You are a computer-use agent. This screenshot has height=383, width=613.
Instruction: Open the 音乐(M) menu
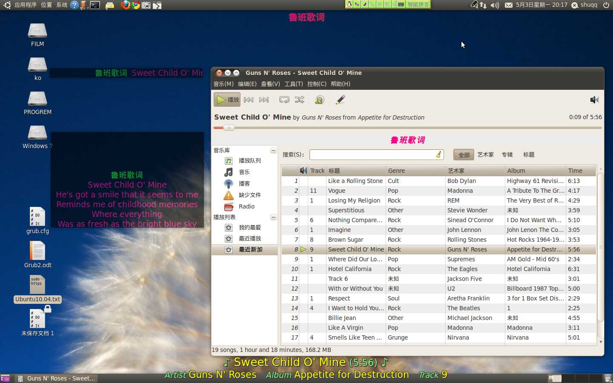click(223, 84)
